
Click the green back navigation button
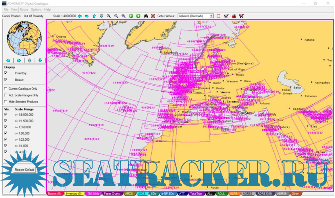[x=131, y=16]
